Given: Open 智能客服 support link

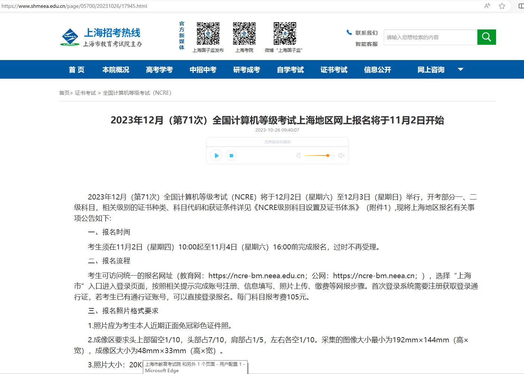Looking at the screenshot, I should coord(366,44).
